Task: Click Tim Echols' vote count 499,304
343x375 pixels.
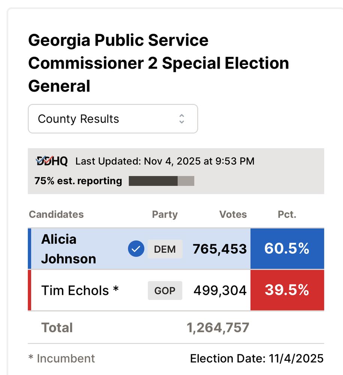Action: tap(220, 290)
